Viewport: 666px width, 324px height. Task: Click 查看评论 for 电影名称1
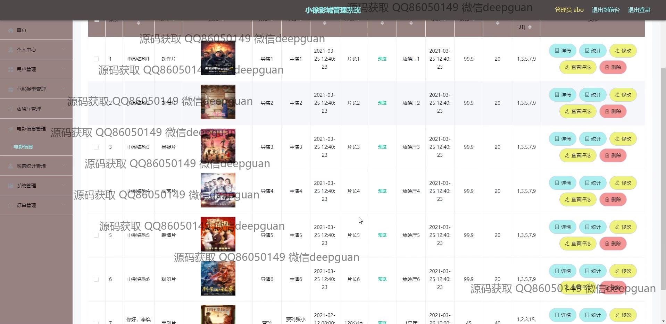578,67
